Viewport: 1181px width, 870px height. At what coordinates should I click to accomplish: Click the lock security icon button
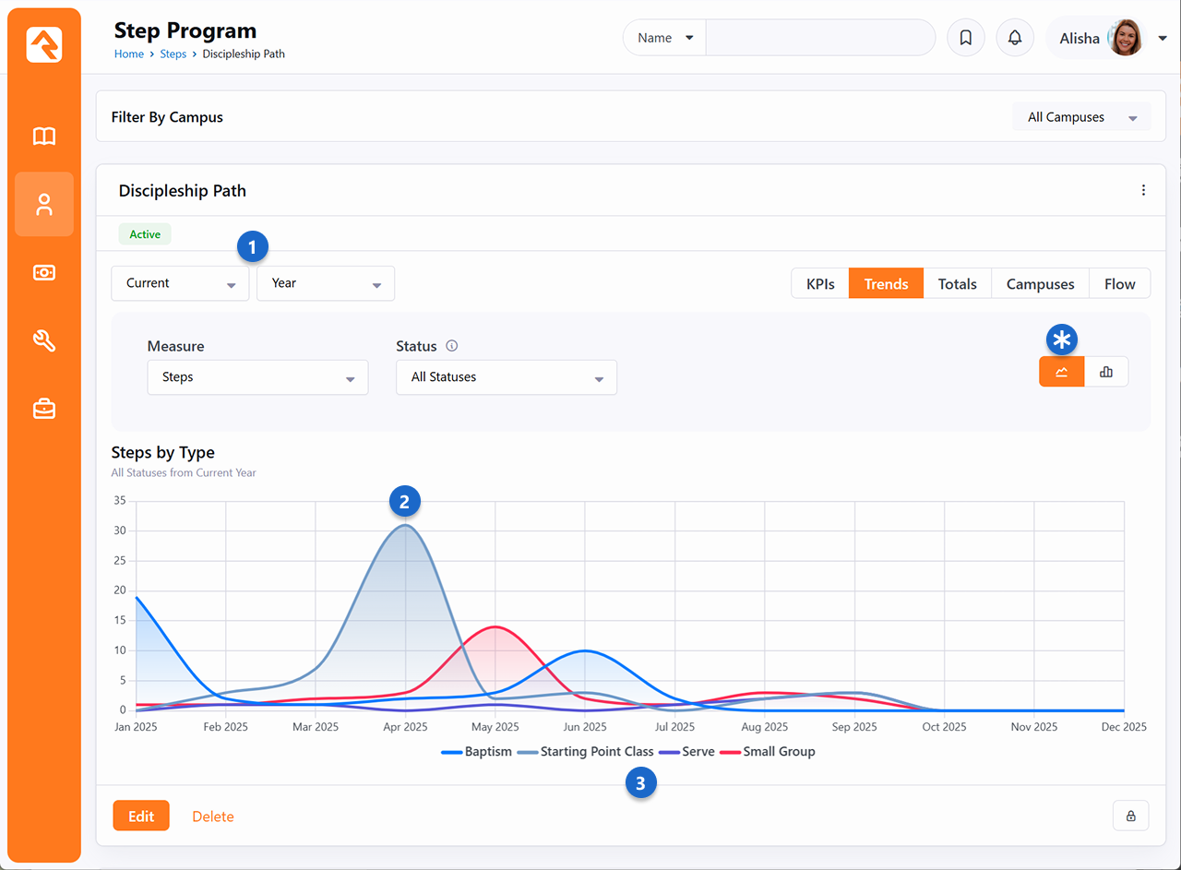(1130, 816)
